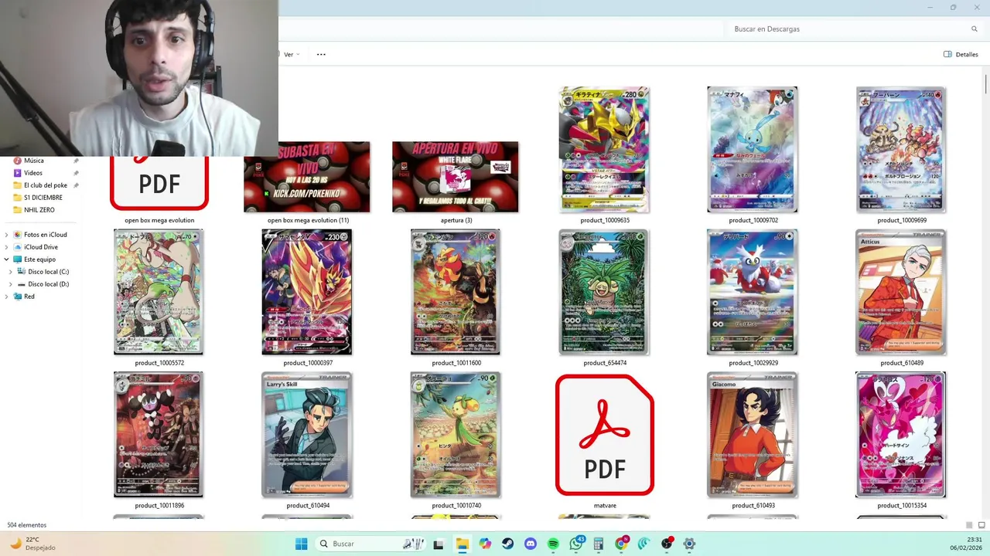The width and height of the screenshot is (990, 556).
Task: Open S1 DICIEMBRE folder in sidebar
Action: (43, 198)
